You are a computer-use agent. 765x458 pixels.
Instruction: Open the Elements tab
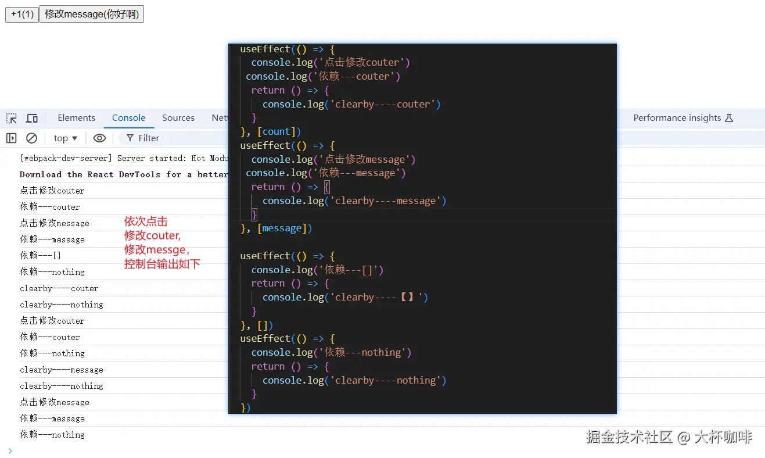(x=76, y=118)
